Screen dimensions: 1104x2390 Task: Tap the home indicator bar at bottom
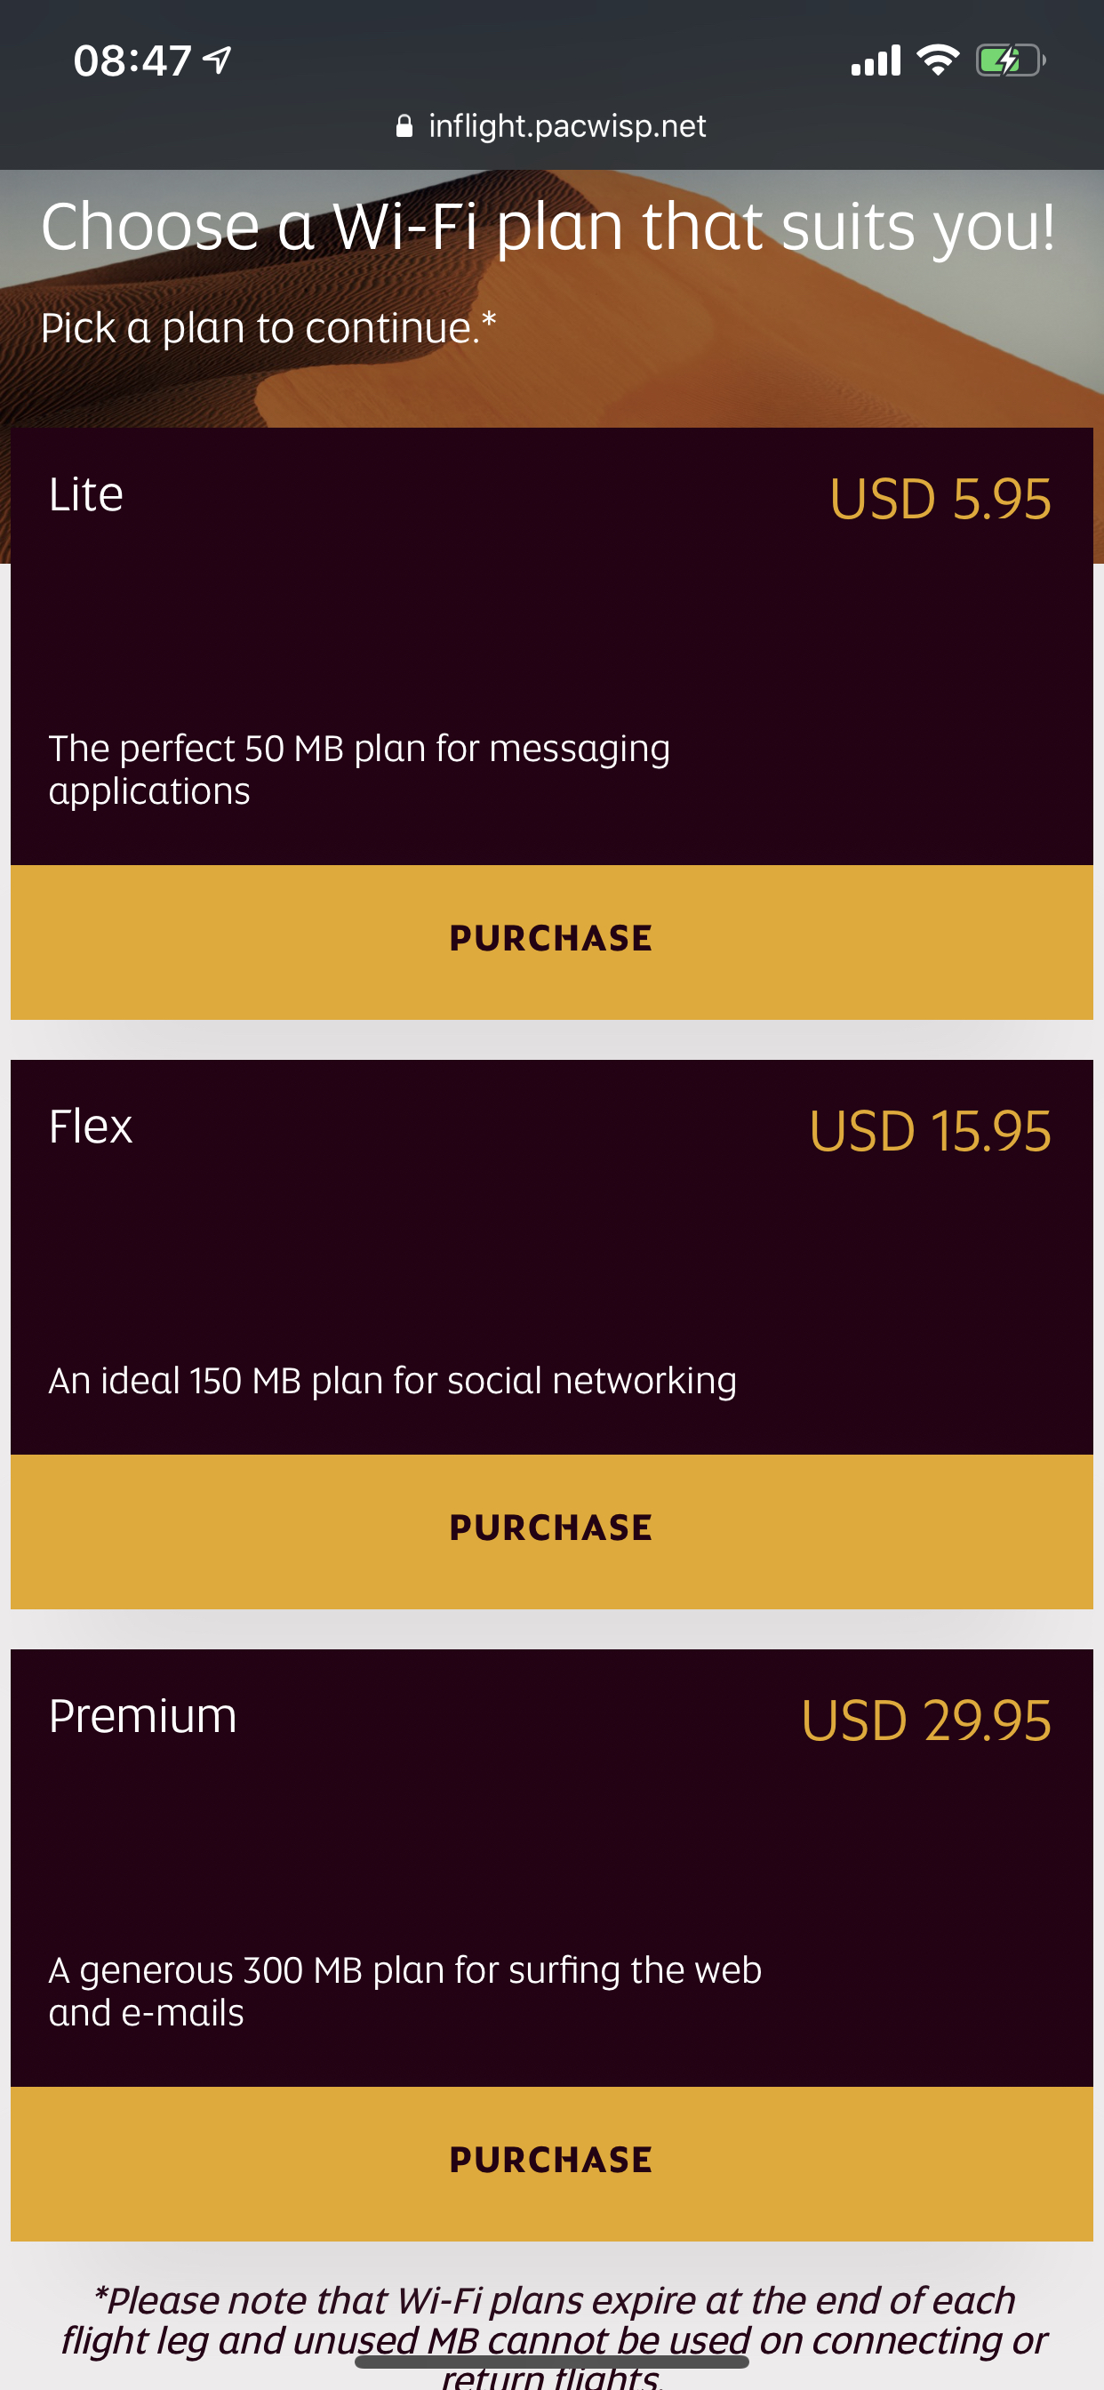(552, 2362)
